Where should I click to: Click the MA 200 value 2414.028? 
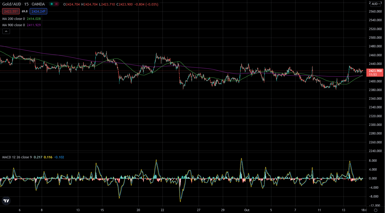coord(34,19)
